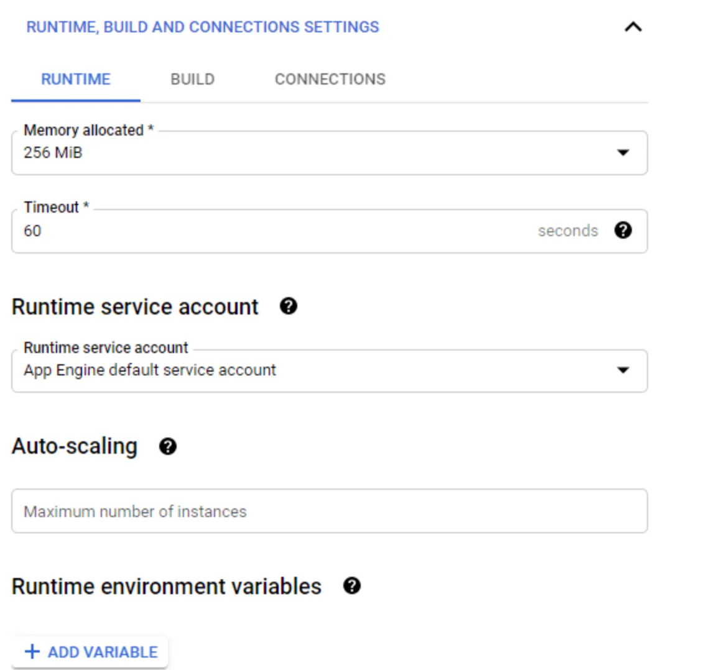Screen dimensions: 719x670
Task: Select the Runtime tab
Action: click(75, 79)
